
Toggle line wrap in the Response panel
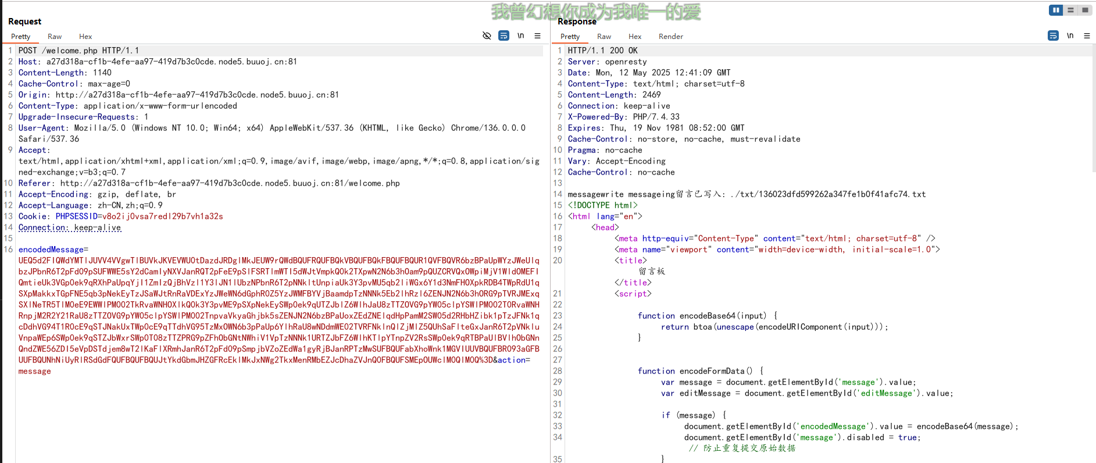tap(1053, 36)
